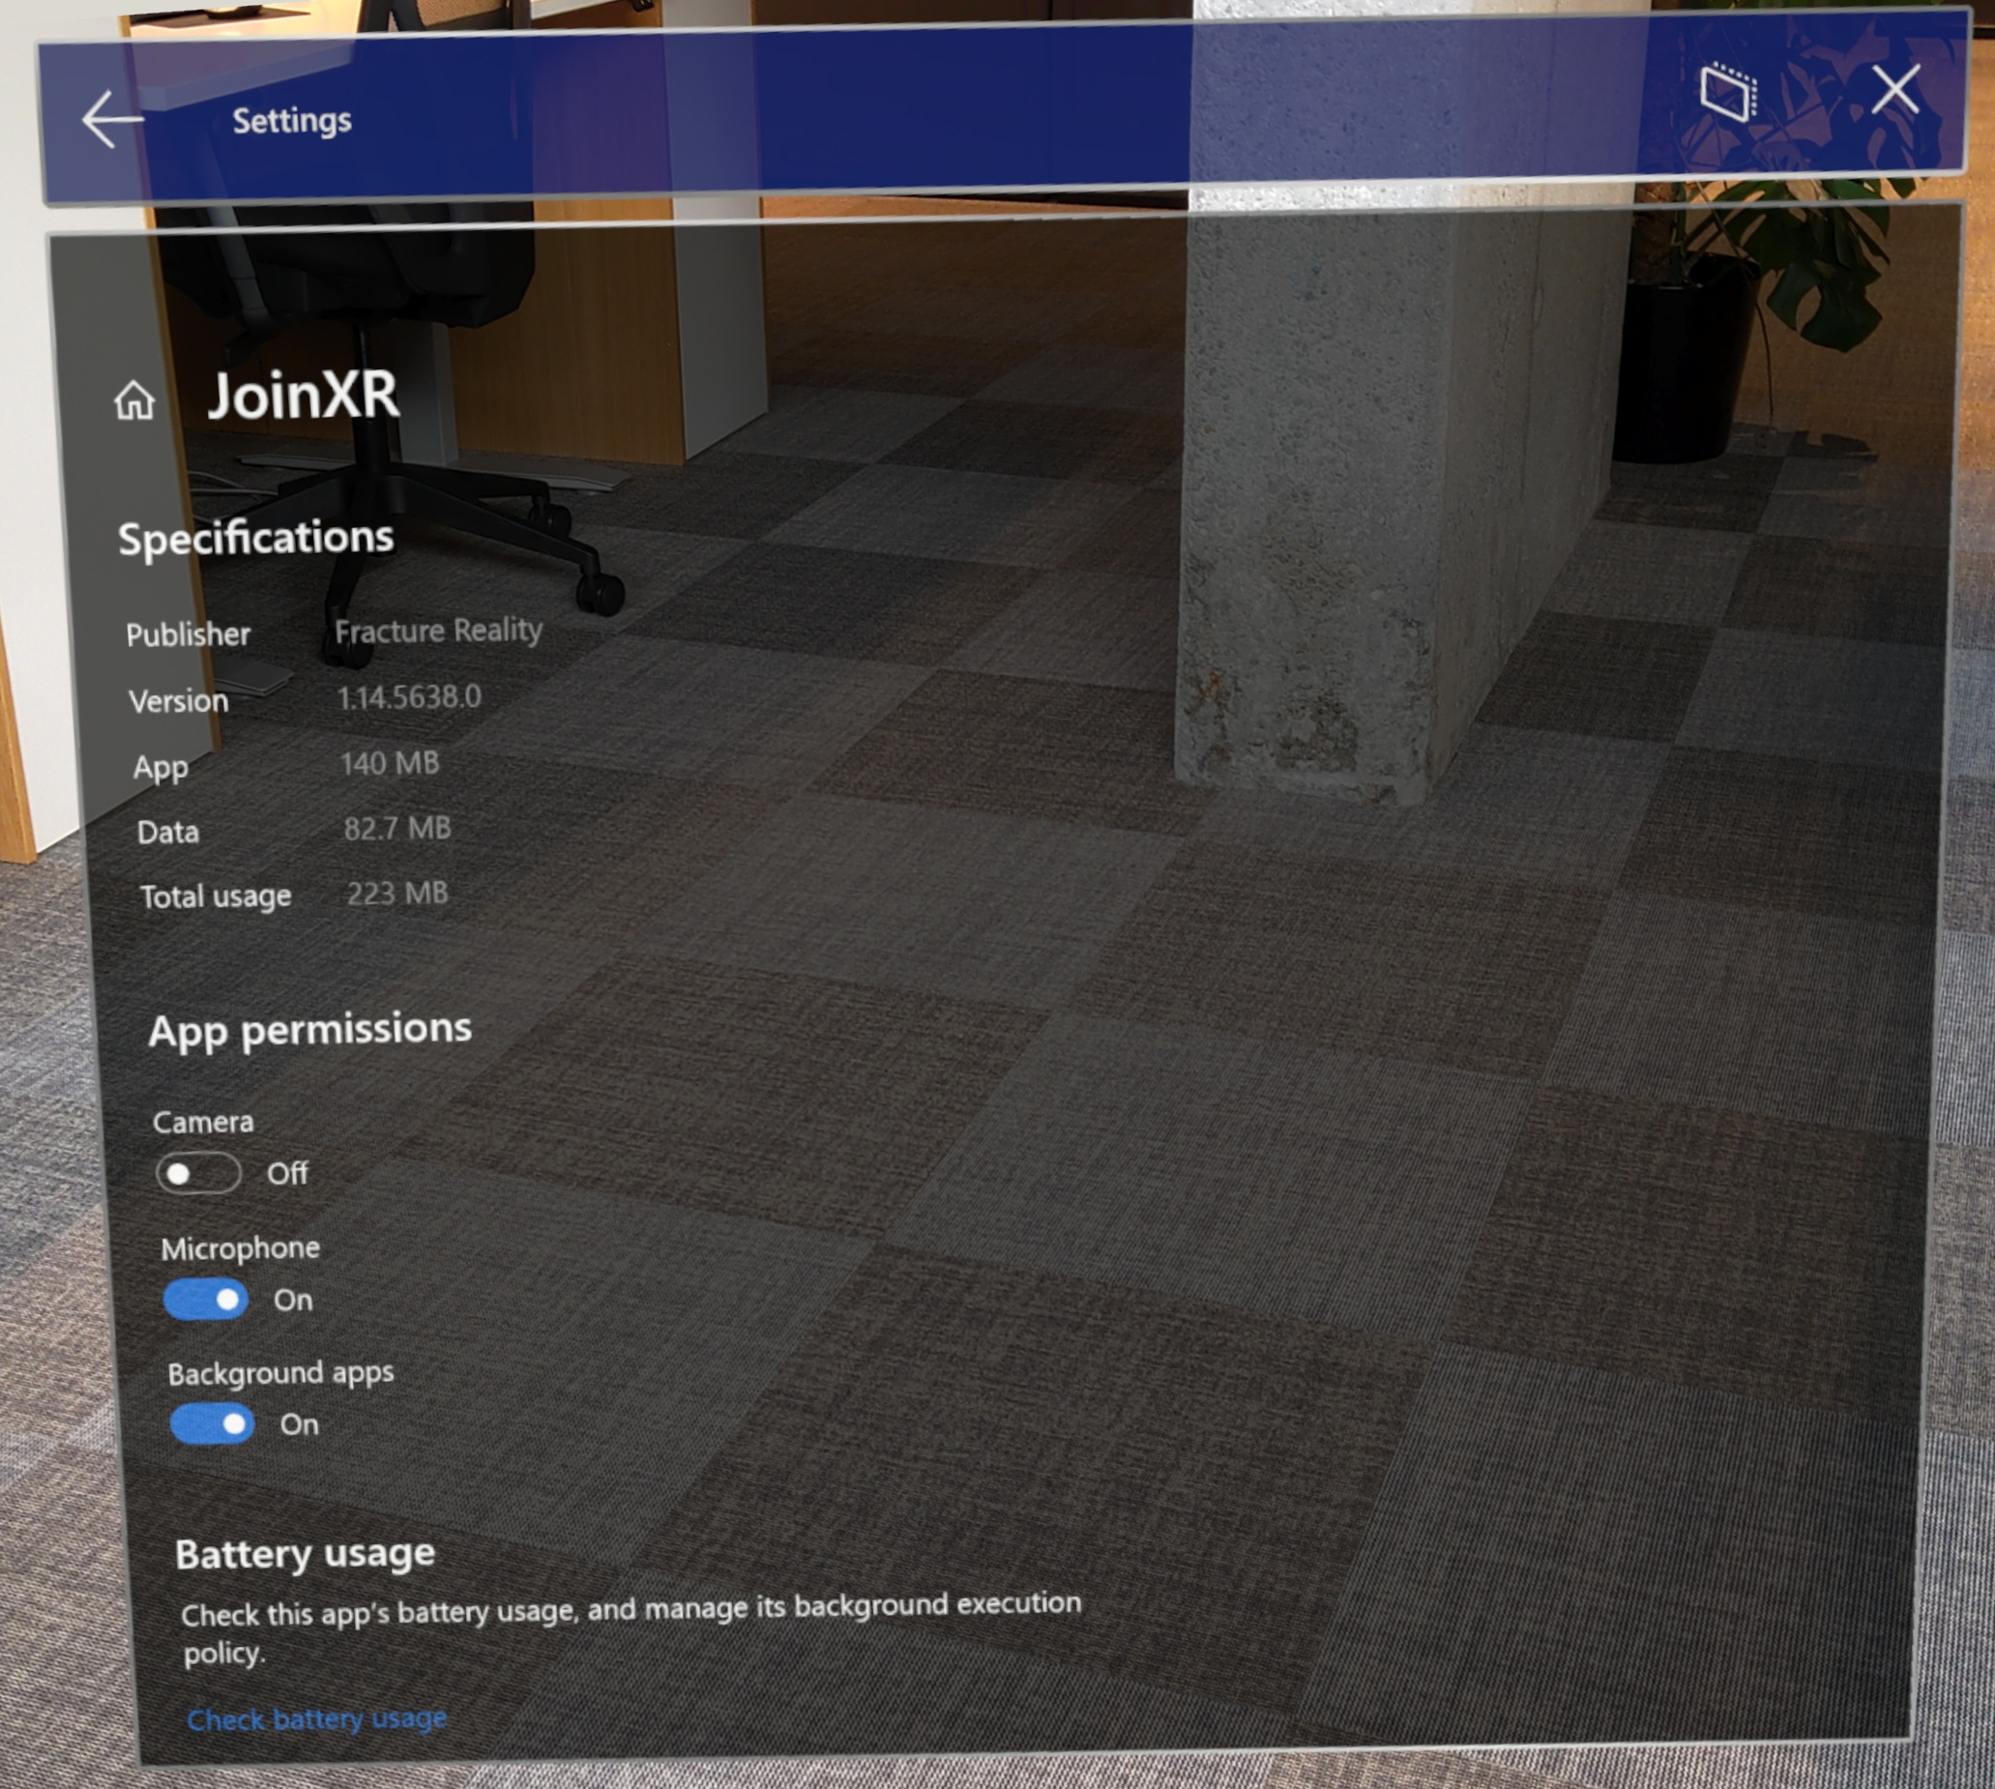Turn off the Microphone permission toggle
Viewport: 1995px width, 1789px height.
(205, 1299)
